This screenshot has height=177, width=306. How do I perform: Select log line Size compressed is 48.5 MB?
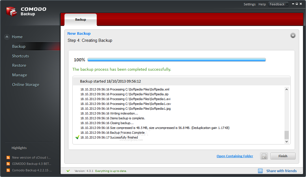tap(155, 128)
